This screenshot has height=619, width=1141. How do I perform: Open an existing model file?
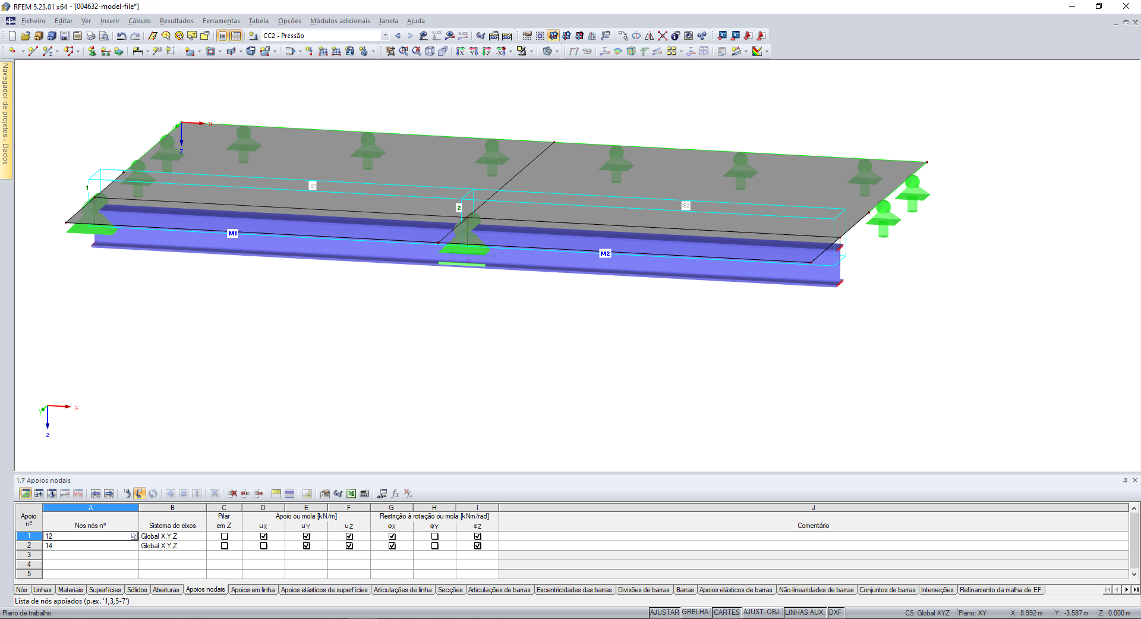[25, 36]
